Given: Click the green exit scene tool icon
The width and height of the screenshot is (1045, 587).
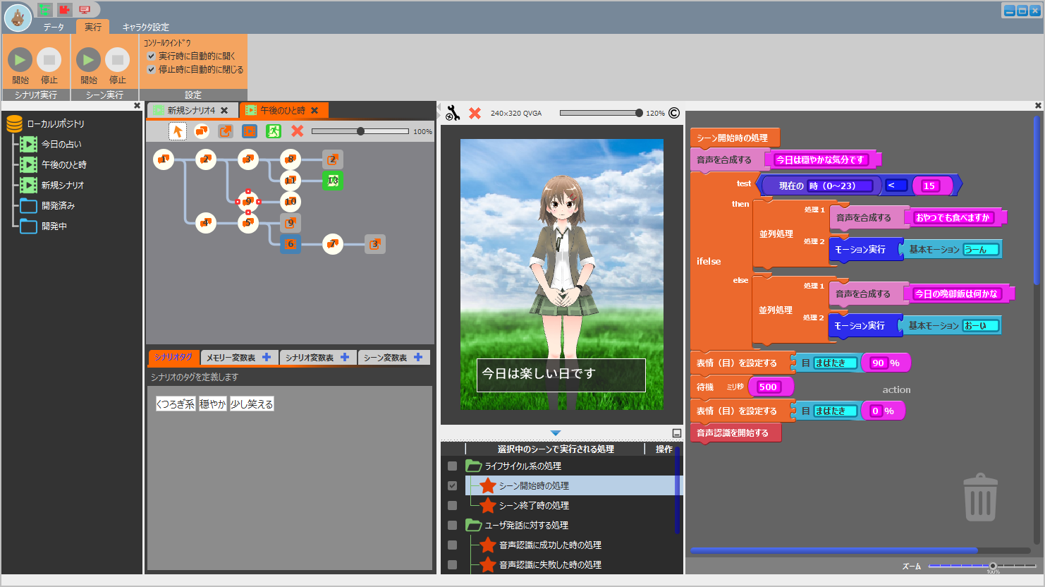Looking at the screenshot, I should tap(274, 131).
